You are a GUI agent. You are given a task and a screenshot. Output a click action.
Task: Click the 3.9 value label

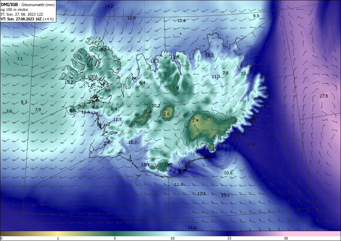[176, 88]
